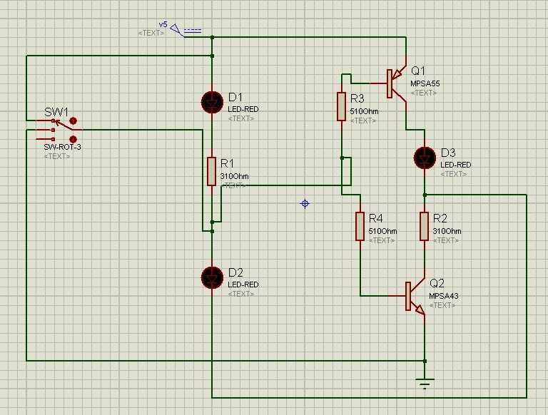Click the MPSA55 part label
The width and height of the screenshot is (548, 415).
pyautogui.click(x=425, y=83)
